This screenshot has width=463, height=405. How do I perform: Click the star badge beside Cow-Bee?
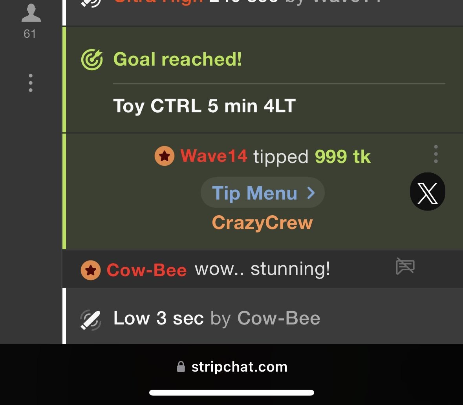(91, 270)
